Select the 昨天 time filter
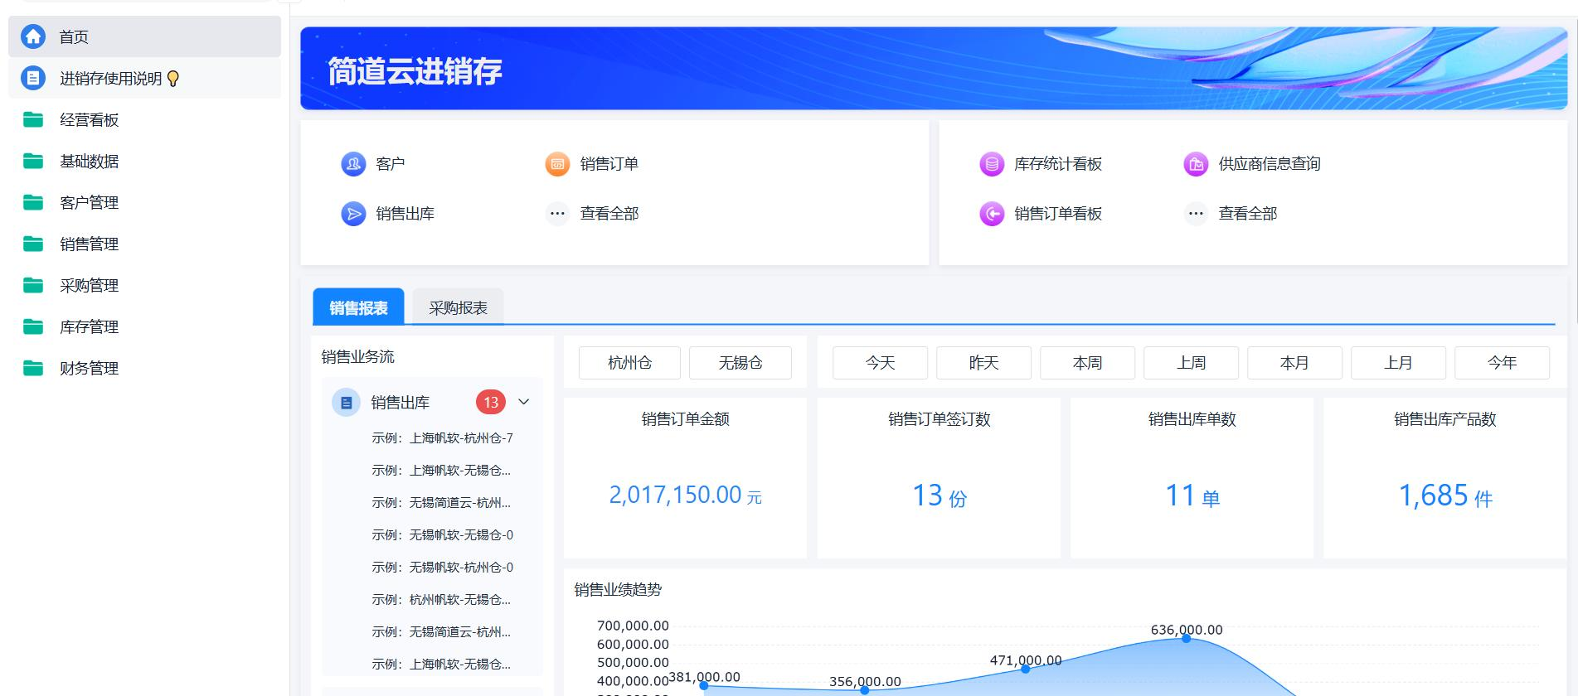Viewport: 1578px width, 696px height. pyautogui.click(x=983, y=363)
